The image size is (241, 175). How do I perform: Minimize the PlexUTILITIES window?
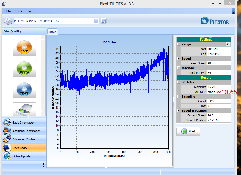[x=213, y=3]
